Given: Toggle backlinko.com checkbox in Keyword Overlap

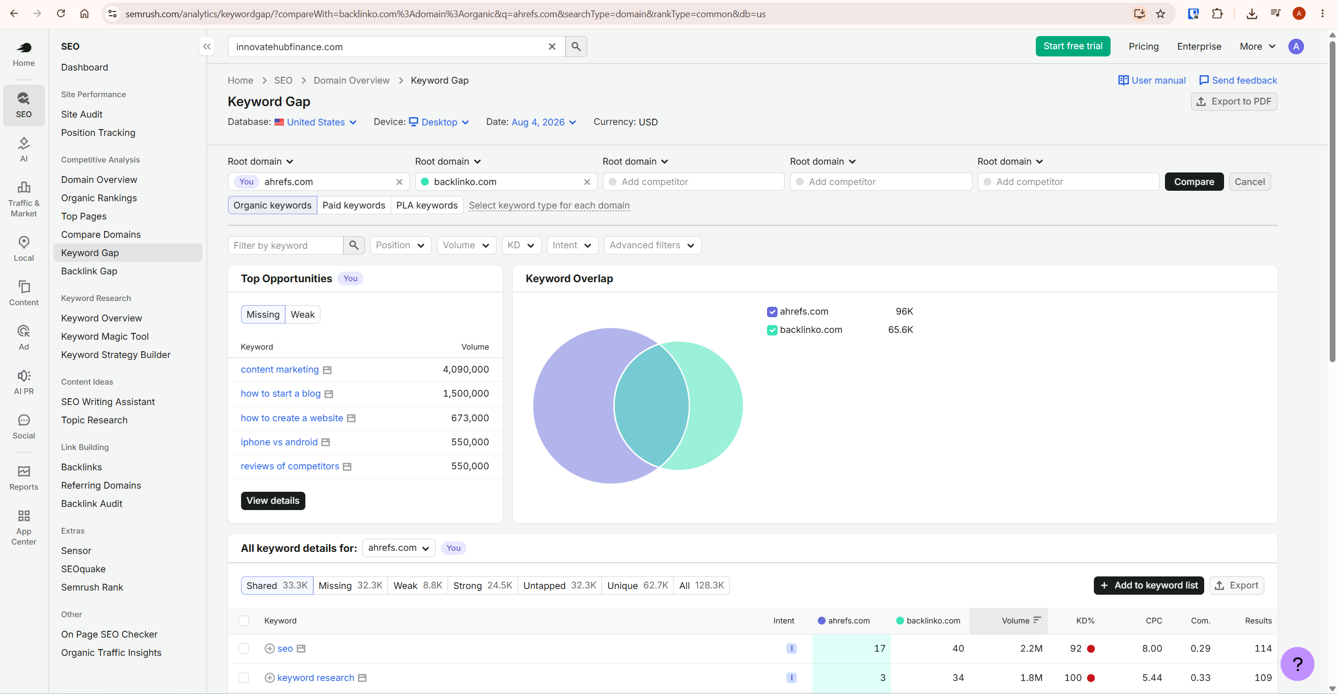Looking at the screenshot, I should coord(772,330).
